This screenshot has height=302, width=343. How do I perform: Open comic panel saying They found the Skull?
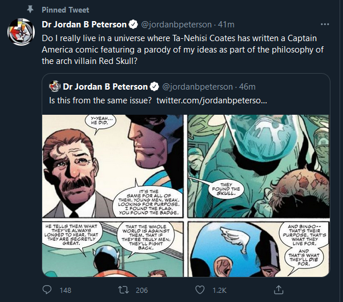pos(259,166)
